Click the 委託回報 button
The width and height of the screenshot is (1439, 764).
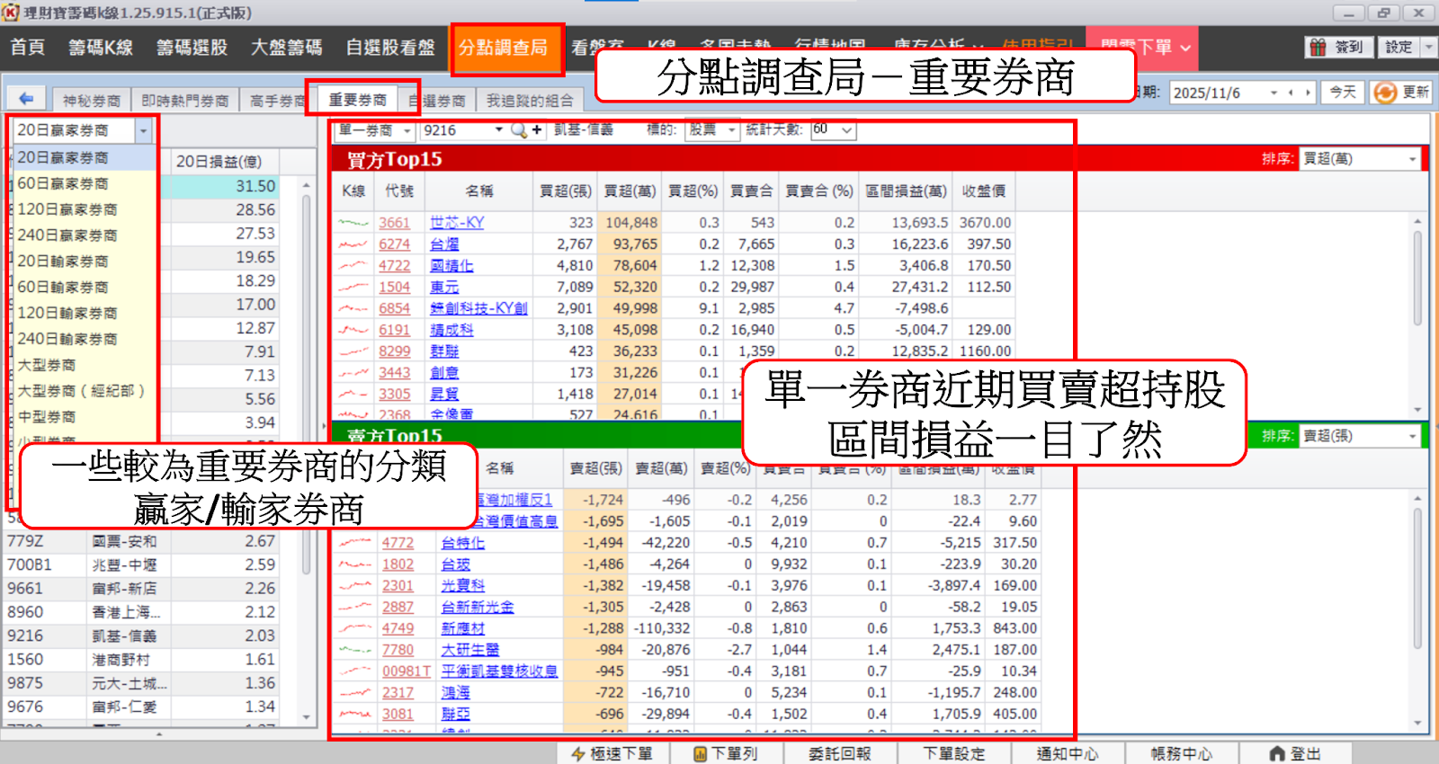click(x=840, y=754)
